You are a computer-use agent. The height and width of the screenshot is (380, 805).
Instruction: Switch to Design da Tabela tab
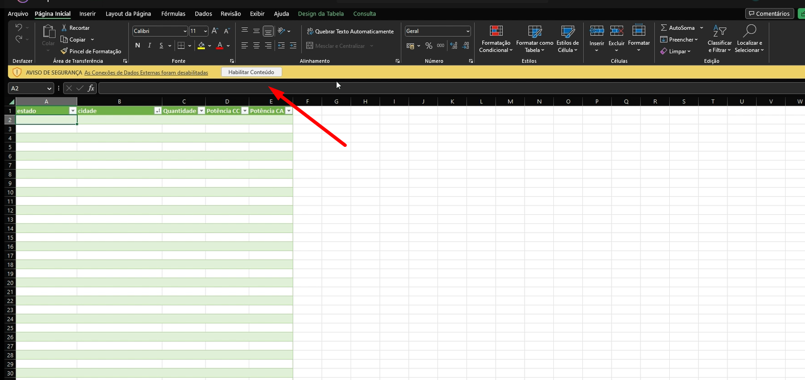click(321, 14)
